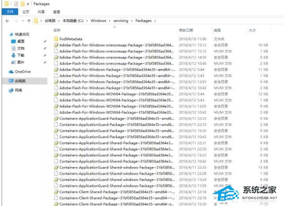This screenshot has height=206, width=284.
Task: Click the pin icon next to 桌面
Action: 45,41
